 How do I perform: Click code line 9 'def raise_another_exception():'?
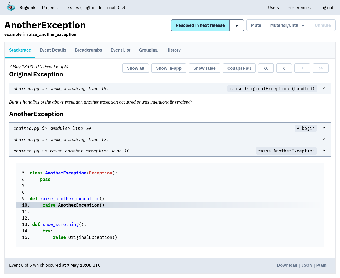(68, 199)
